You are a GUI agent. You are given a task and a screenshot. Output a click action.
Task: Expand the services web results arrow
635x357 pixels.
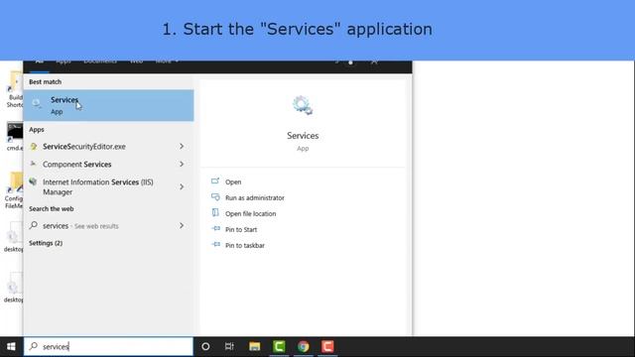(x=182, y=225)
